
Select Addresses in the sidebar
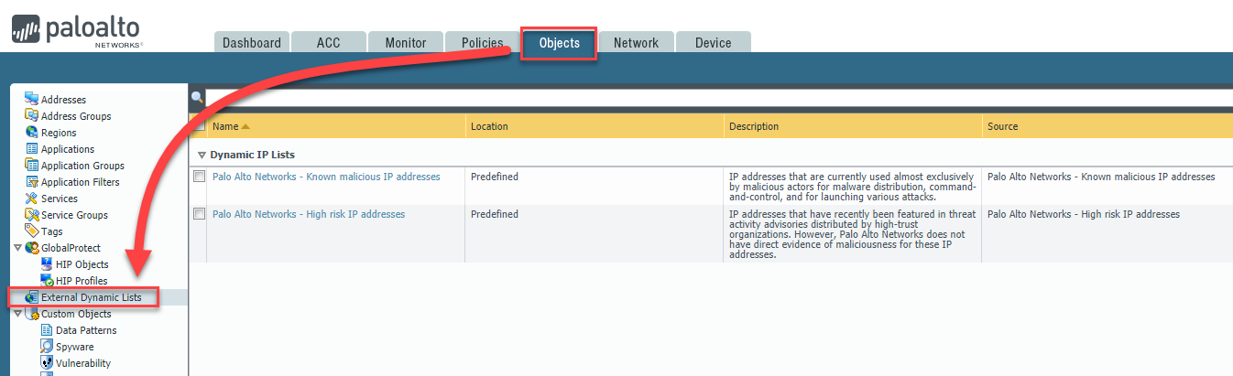(x=64, y=100)
